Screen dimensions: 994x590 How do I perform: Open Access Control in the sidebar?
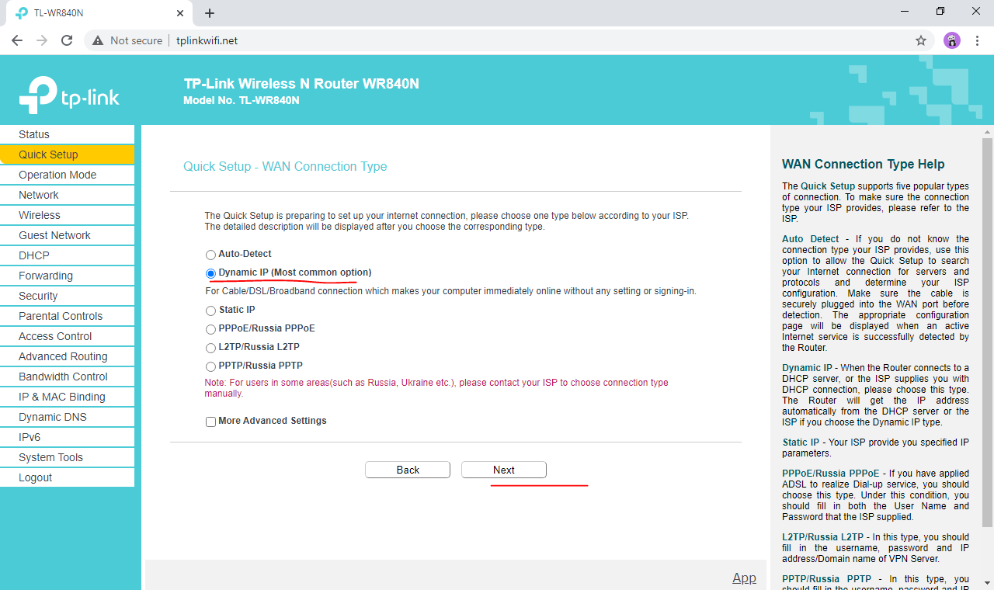pyautogui.click(x=67, y=336)
